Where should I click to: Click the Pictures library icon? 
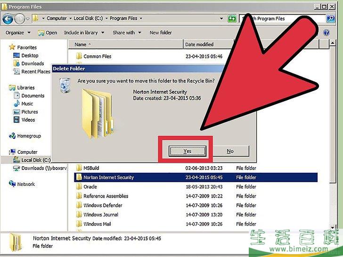[x=16, y=112]
